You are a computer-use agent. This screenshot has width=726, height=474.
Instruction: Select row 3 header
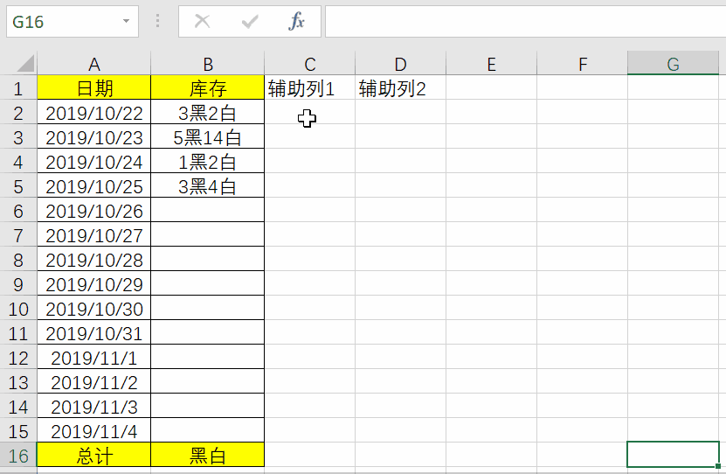click(x=18, y=137)
